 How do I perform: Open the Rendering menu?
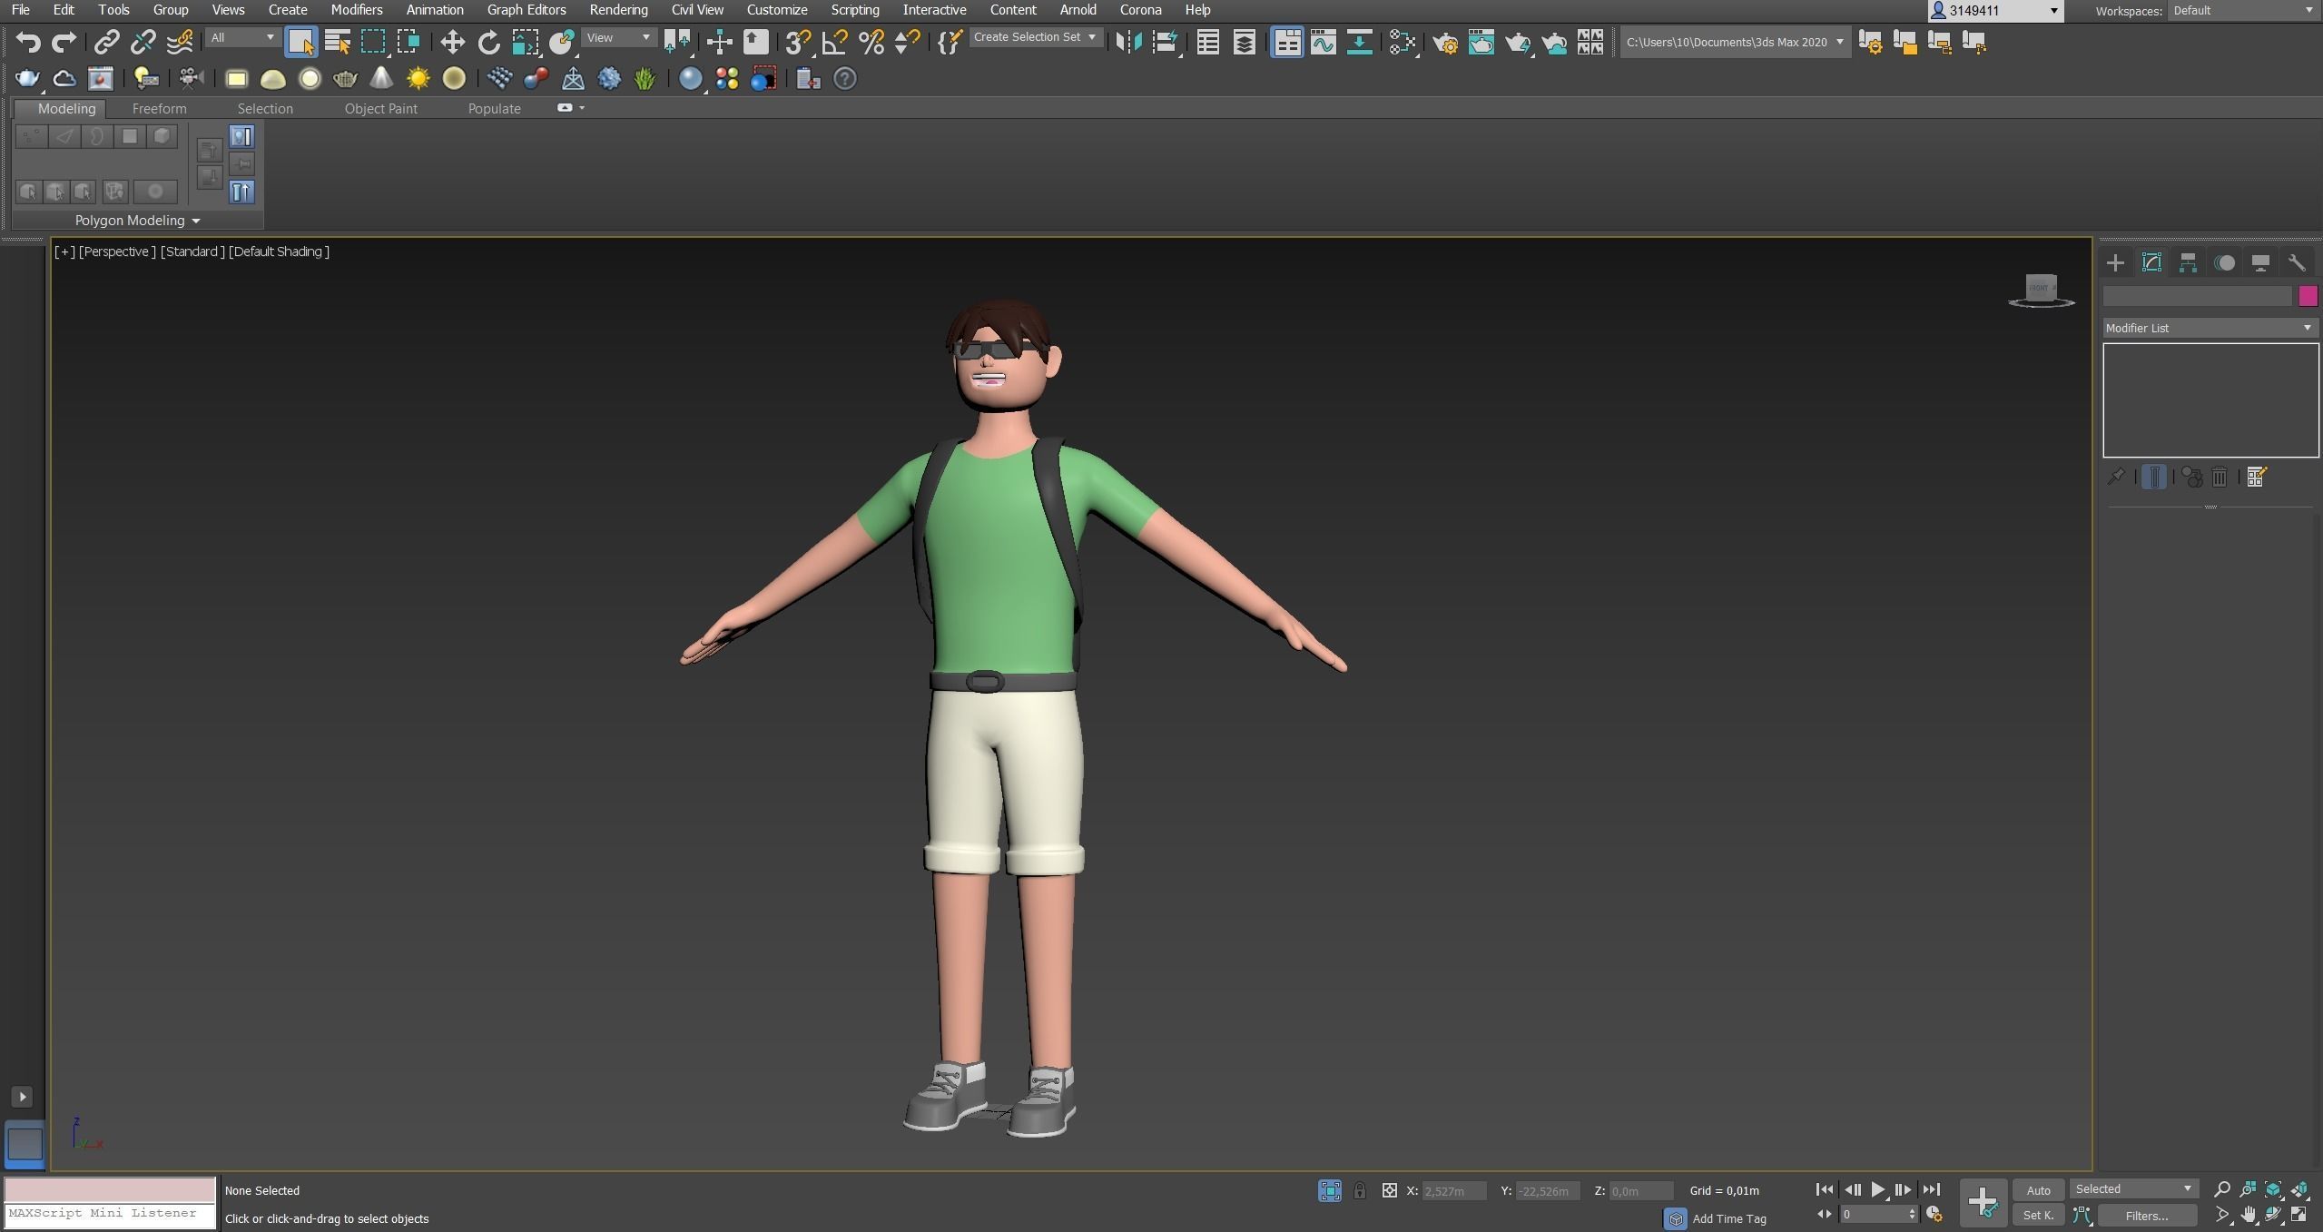click(618, 10)
